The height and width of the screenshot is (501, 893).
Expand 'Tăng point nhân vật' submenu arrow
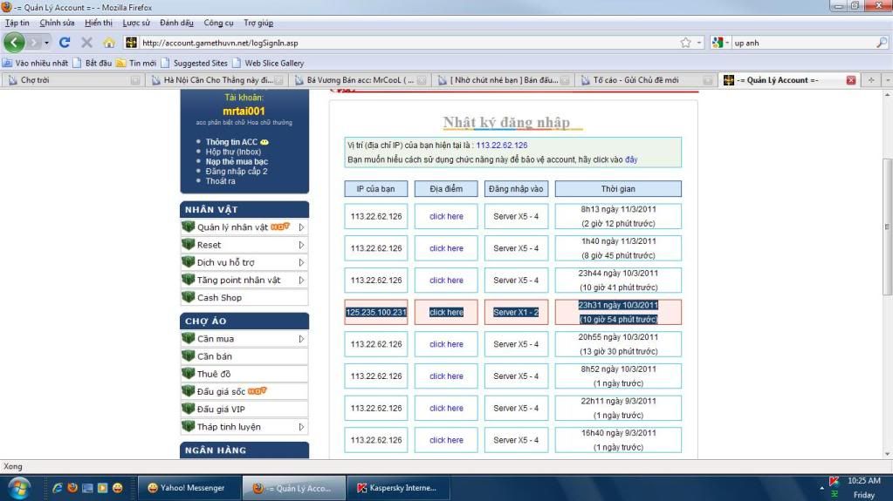(x=301, y=280)
